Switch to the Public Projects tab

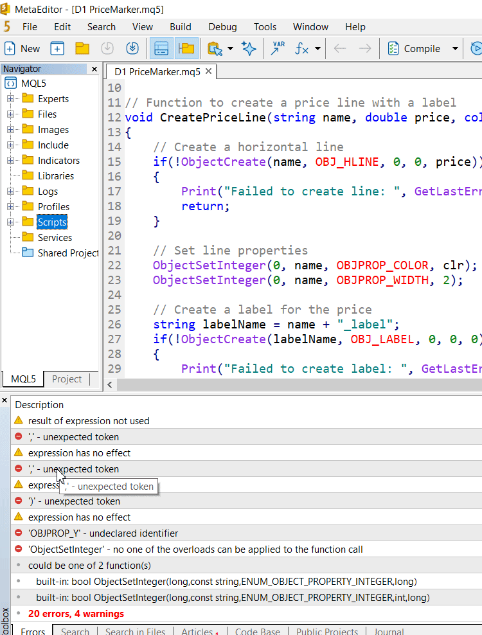[327, 631]
